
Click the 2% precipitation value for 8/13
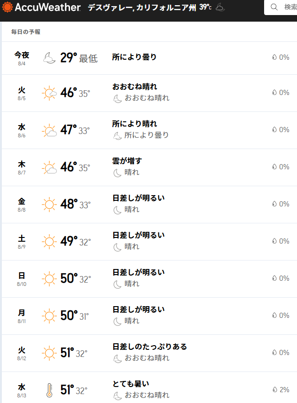[284, 389]
